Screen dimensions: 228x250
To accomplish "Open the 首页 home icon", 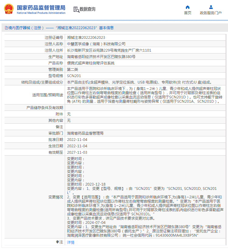I will pos(188,7).
